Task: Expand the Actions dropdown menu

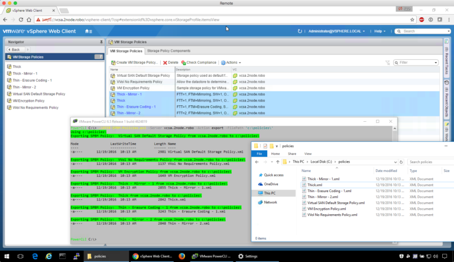Action: tap(231, 62)
